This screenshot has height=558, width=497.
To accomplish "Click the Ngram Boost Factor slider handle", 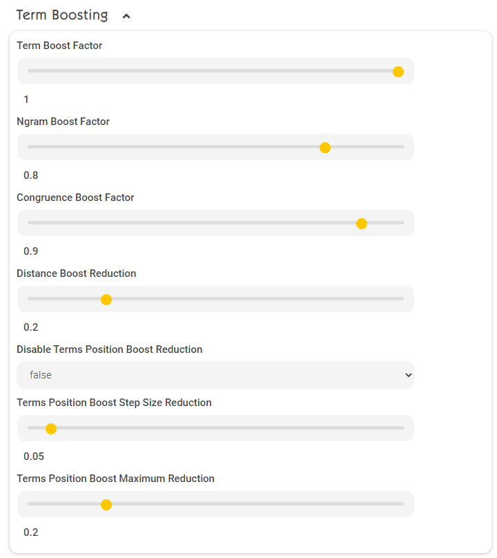I will [x=325, y=148].
